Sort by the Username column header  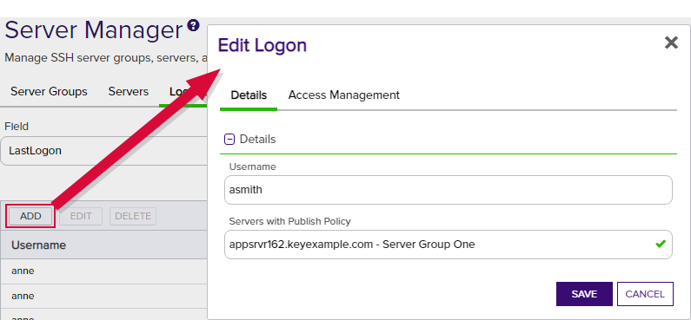point(39,245)
